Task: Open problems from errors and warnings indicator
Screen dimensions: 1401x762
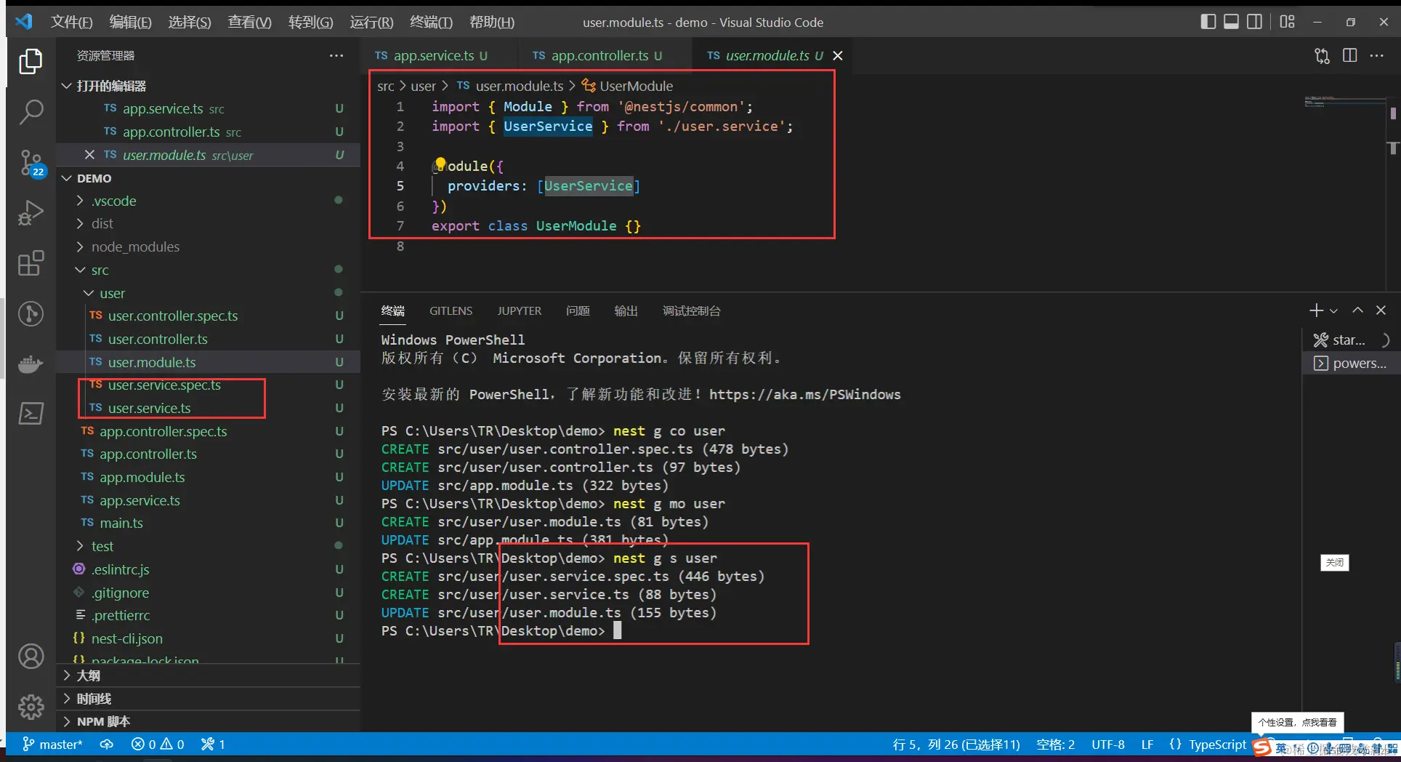Action: pos(158,745)
